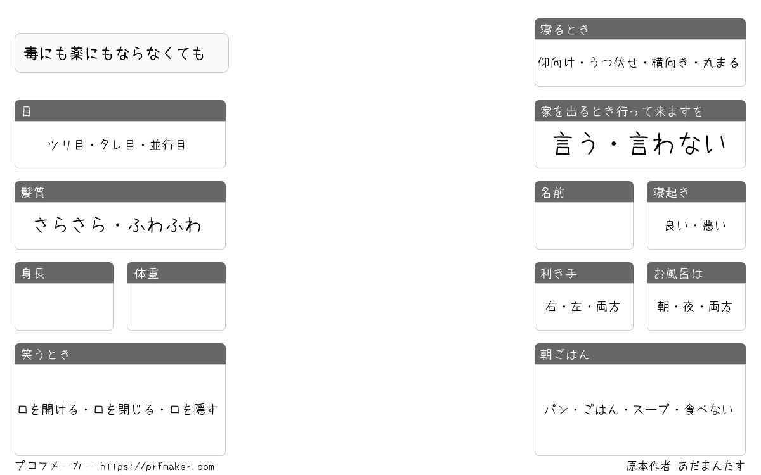Click the empty 名前 field
This screenshot has height=475, width=761.
(584, 225)
